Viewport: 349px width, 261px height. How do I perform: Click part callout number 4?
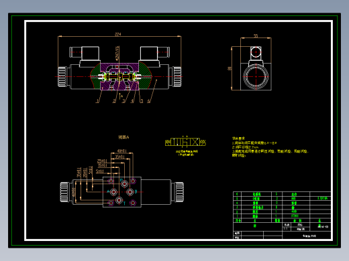pyautogui.click(x=132, y=101)
